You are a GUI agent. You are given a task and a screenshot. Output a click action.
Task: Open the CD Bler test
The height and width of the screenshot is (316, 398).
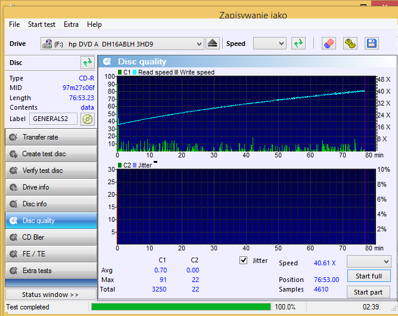[x=51, y=237]
